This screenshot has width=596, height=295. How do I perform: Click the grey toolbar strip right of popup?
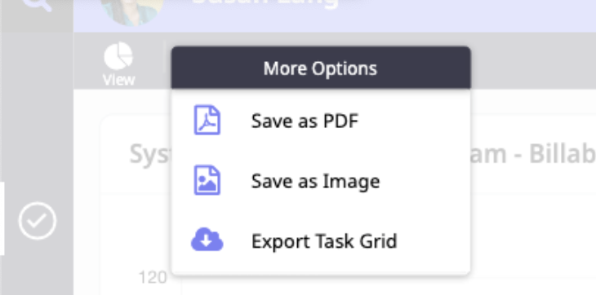[533, 60]
